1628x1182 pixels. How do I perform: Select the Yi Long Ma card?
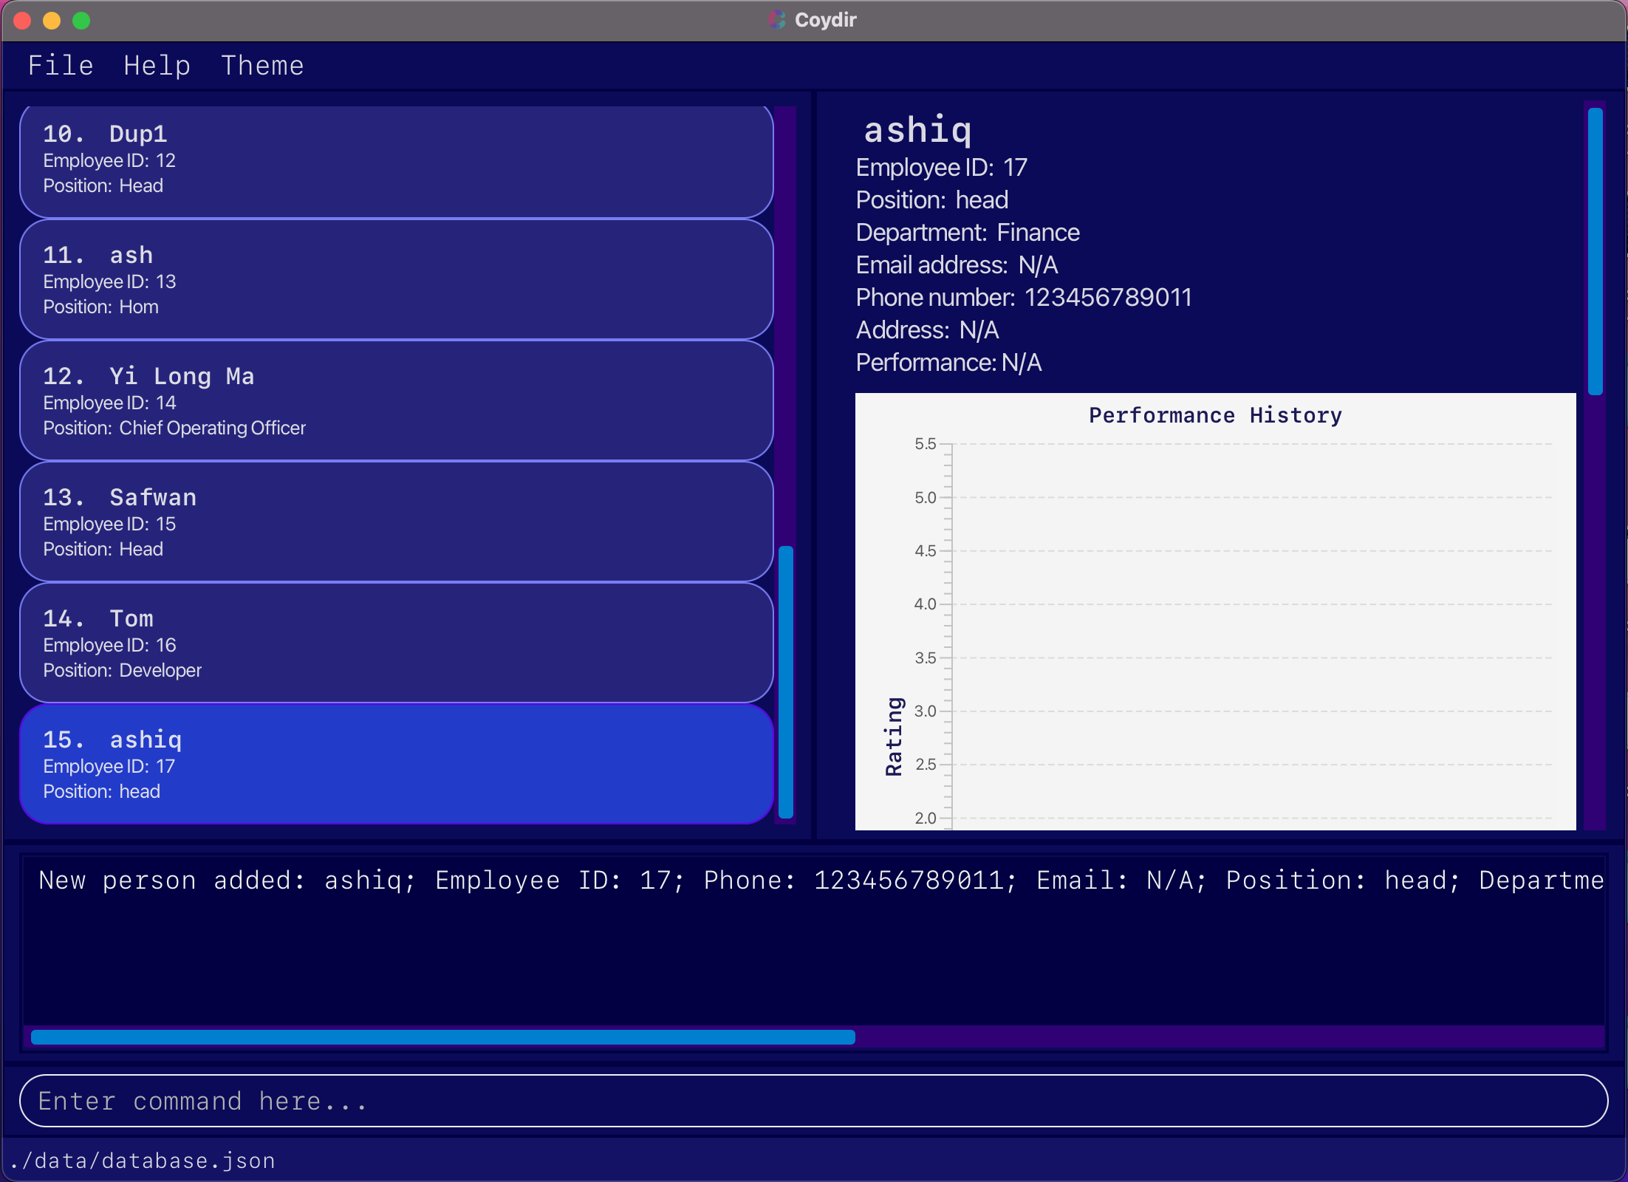click(x=396, y=401)
